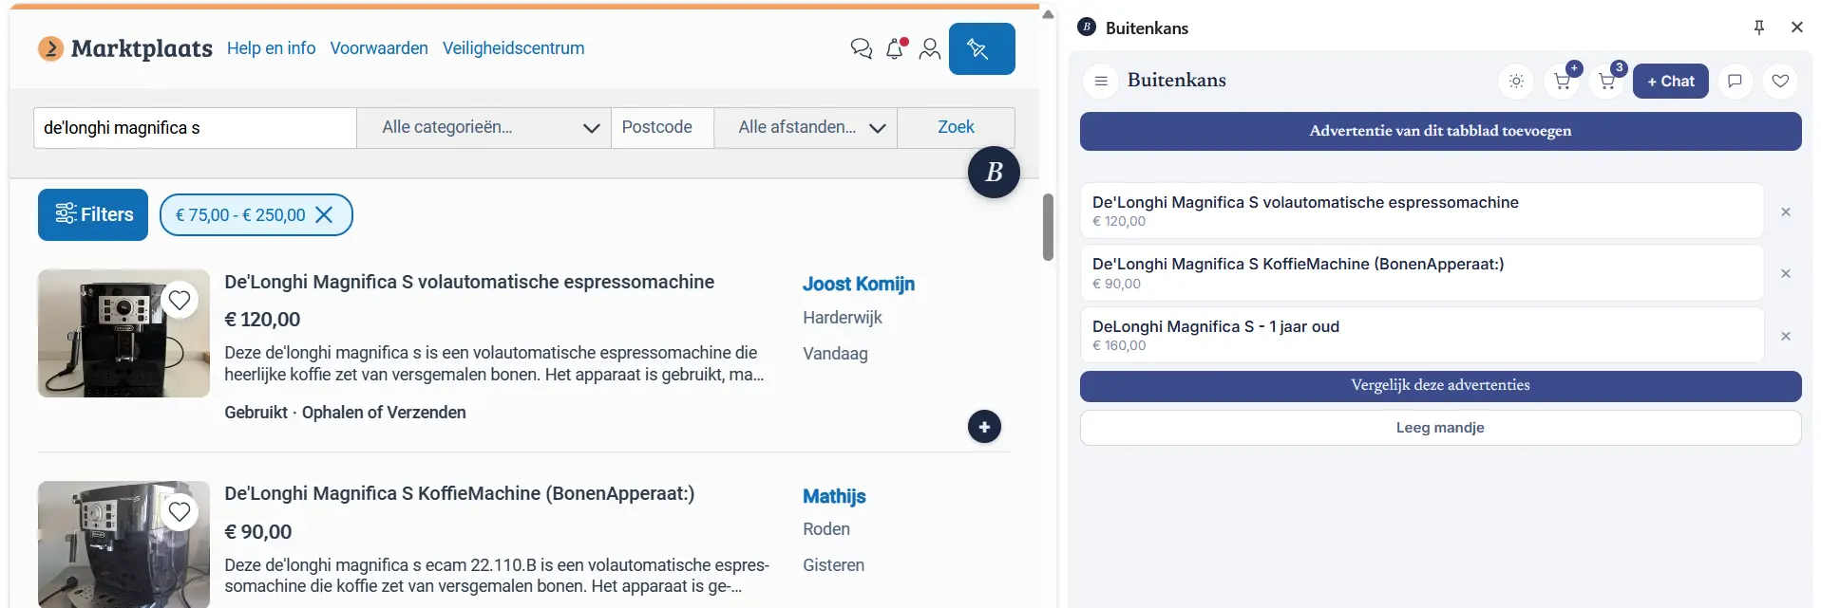Toggle the Buitenkans light/dark theme
Screen dimensions: 1821x608
1516,81
